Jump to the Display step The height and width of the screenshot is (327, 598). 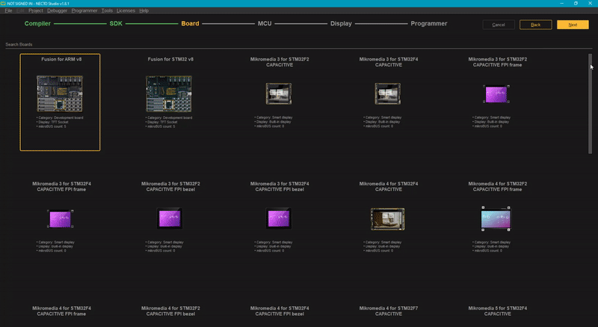click(x=341, y=24)
